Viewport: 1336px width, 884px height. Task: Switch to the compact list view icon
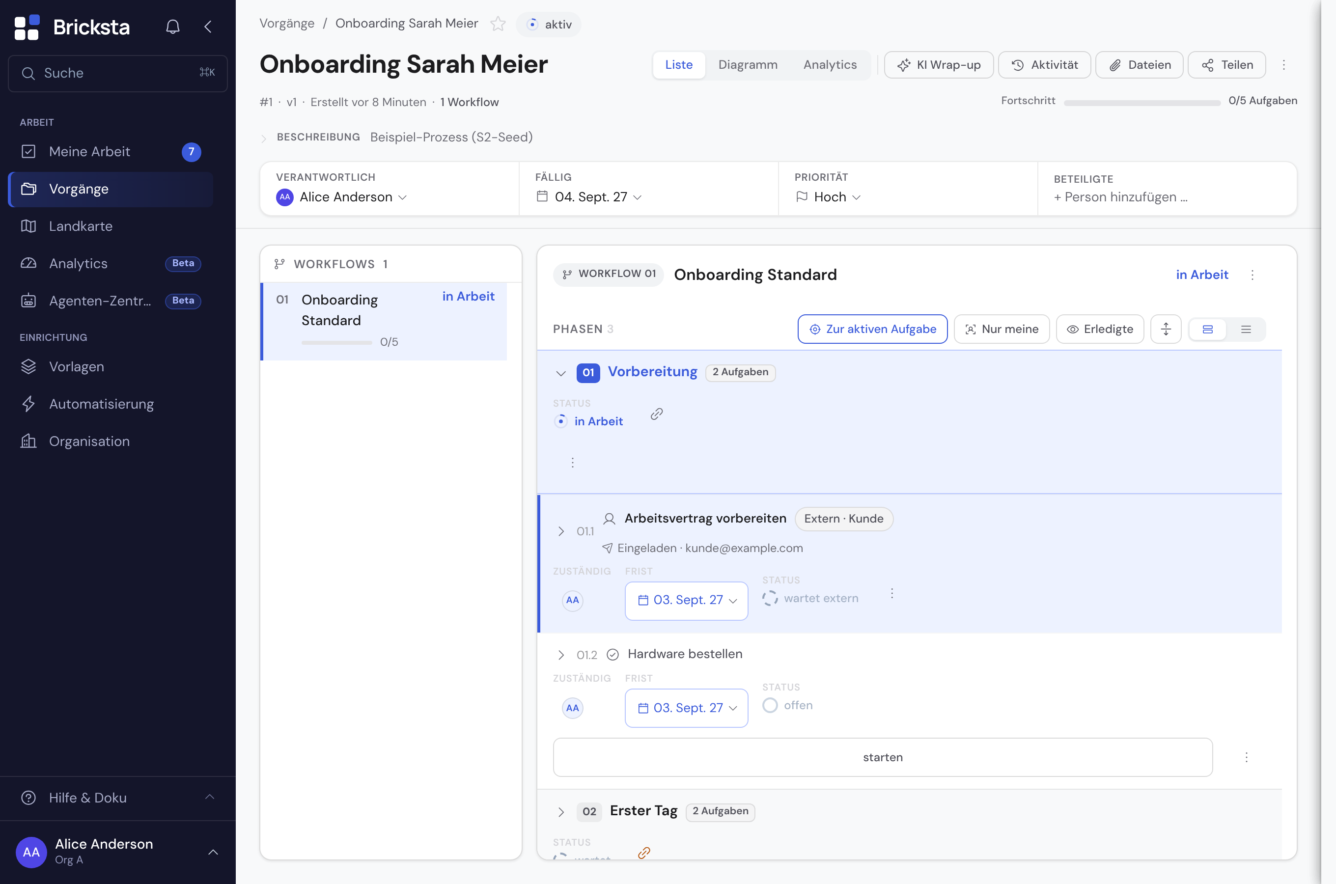pyautogui.click(x=1246, y=329)
